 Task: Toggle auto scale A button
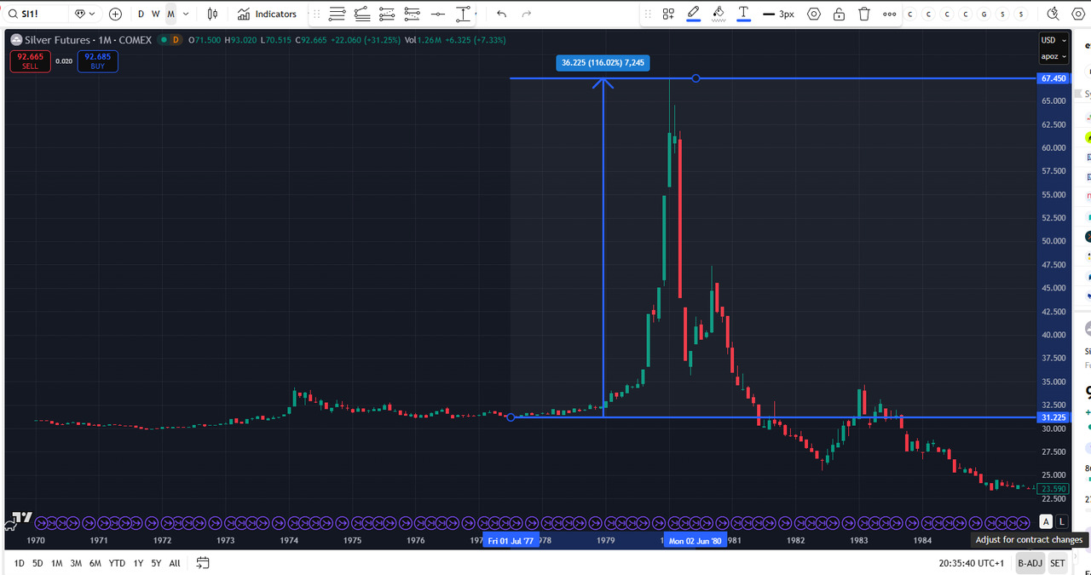pyautogui.click(x=1046, y=521)
